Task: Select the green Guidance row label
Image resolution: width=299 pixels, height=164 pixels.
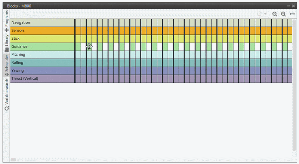Action: [42, 46]
